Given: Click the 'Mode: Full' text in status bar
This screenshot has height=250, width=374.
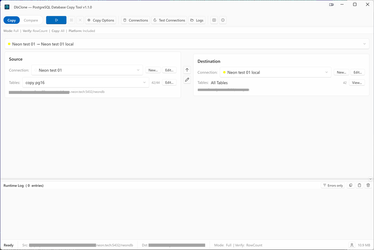Looking at the screenshot, I should click(223, 245).
